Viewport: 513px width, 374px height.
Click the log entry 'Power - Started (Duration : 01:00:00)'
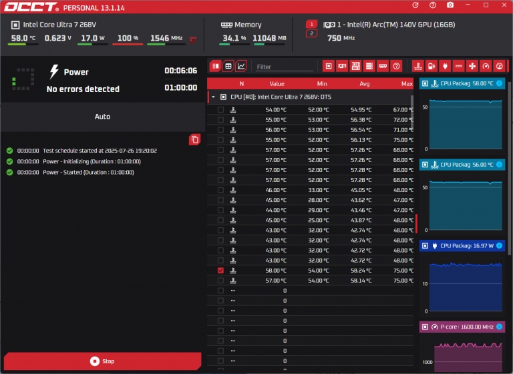(88, 172)
